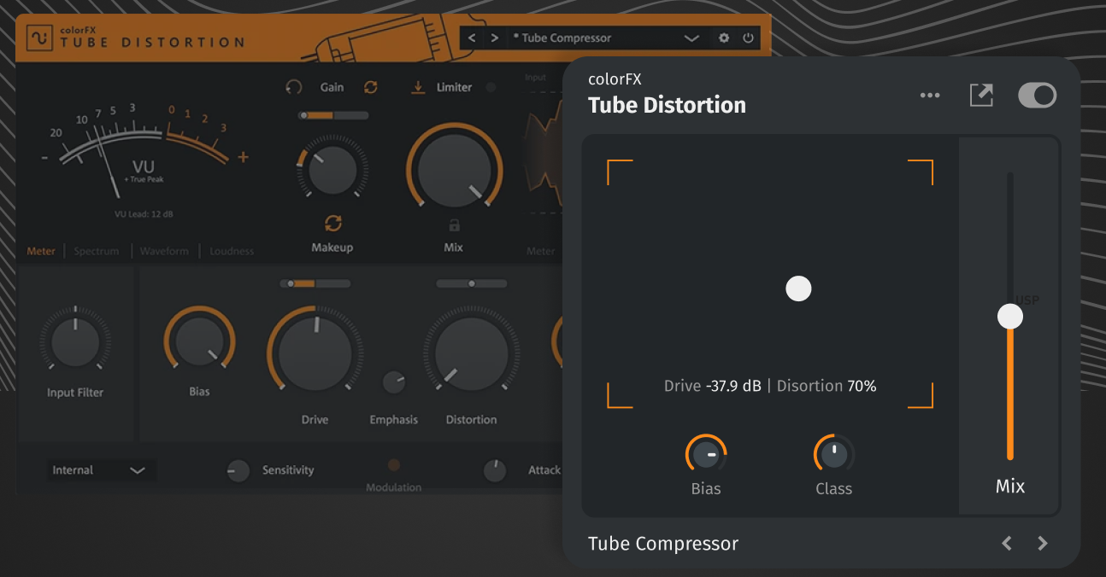
Task: Go to next preset in plugin header
Action: pos(495,38)
